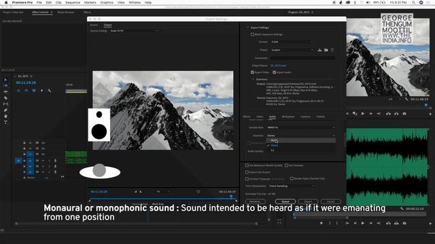Open the Source Scaling dropdown
The width and height of the screenshot is (435, 244).
(x=134, y=30)
